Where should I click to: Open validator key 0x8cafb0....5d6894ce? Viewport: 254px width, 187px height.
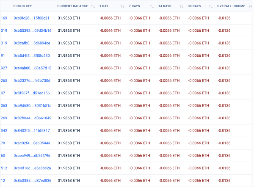coord(32,43)
